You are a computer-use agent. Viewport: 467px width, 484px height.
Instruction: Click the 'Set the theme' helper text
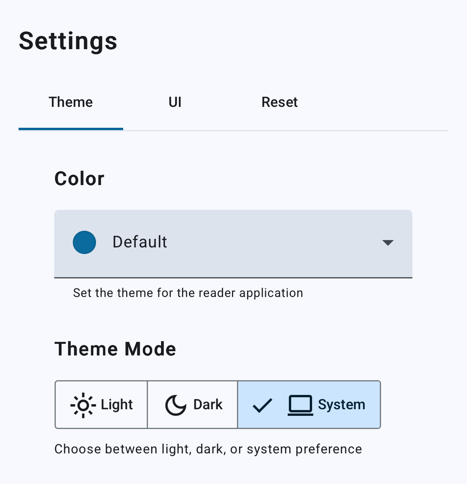(188, 293)
